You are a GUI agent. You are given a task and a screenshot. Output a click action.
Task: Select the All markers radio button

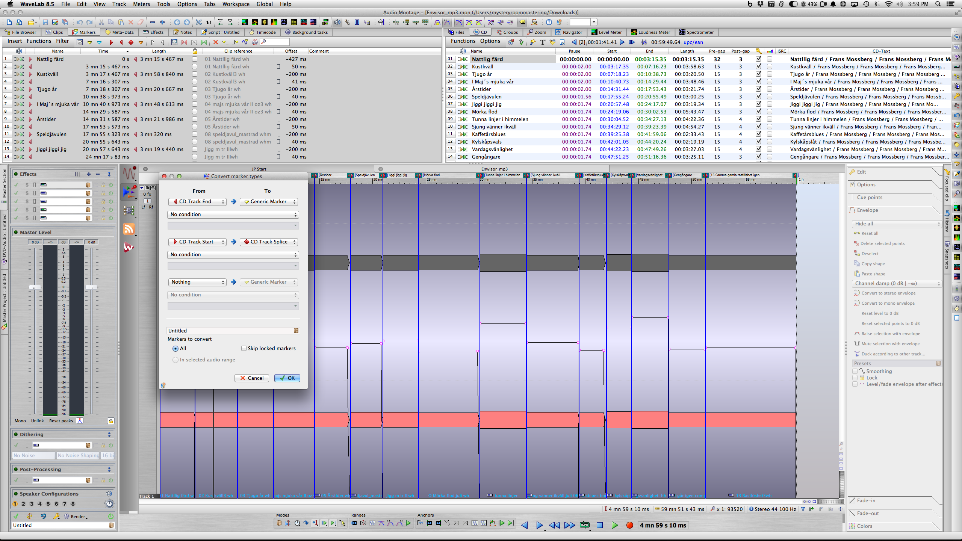[x=175, y=348]
